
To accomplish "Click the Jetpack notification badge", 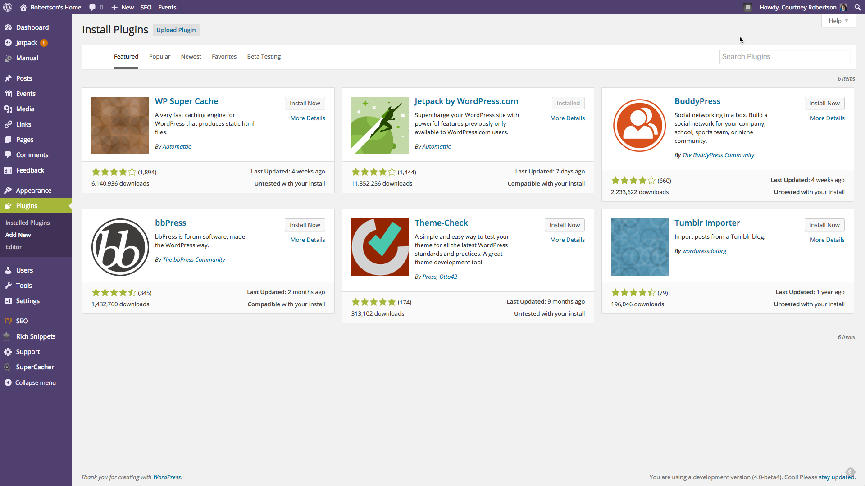I will coord(44,43).
